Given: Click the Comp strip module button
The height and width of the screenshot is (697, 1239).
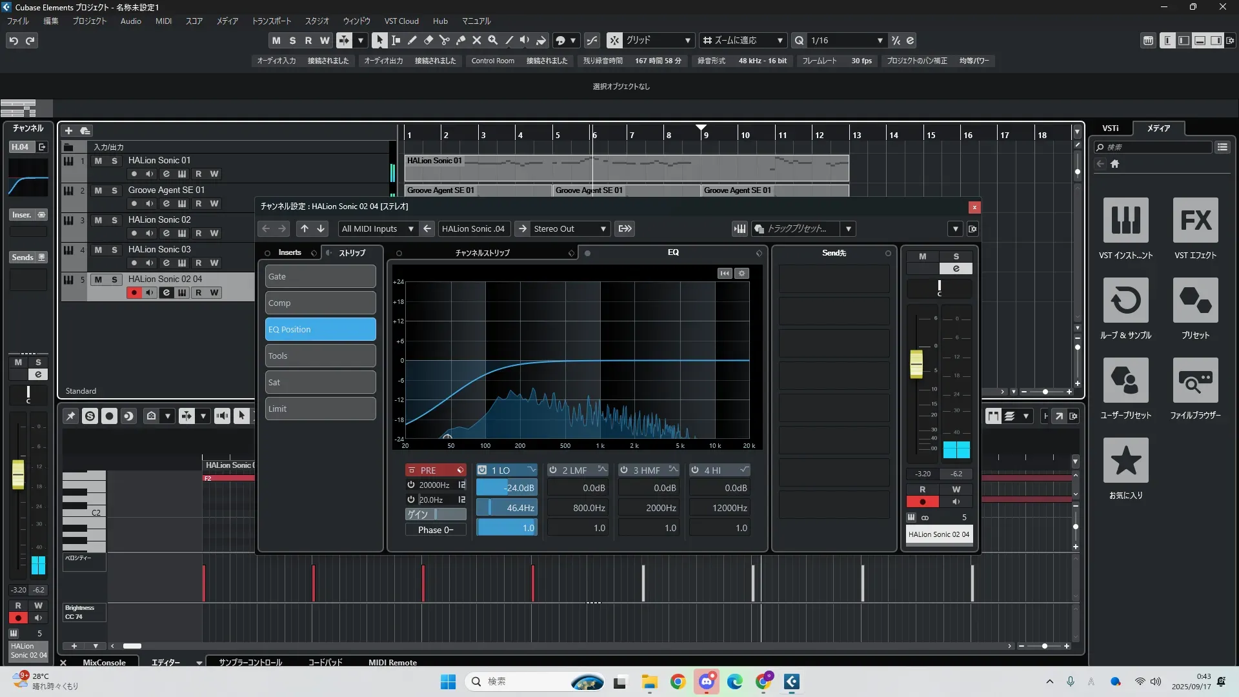Looking at the screenshot, I should [x=320, y=303].
